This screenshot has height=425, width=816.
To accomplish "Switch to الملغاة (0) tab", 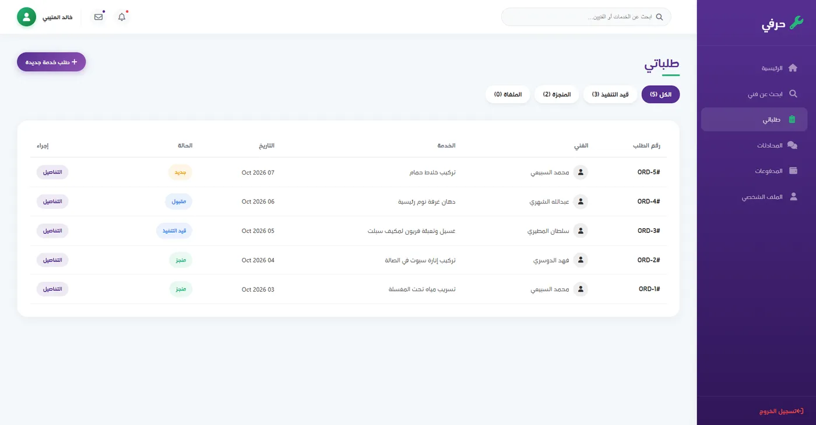I will (508, 94).
